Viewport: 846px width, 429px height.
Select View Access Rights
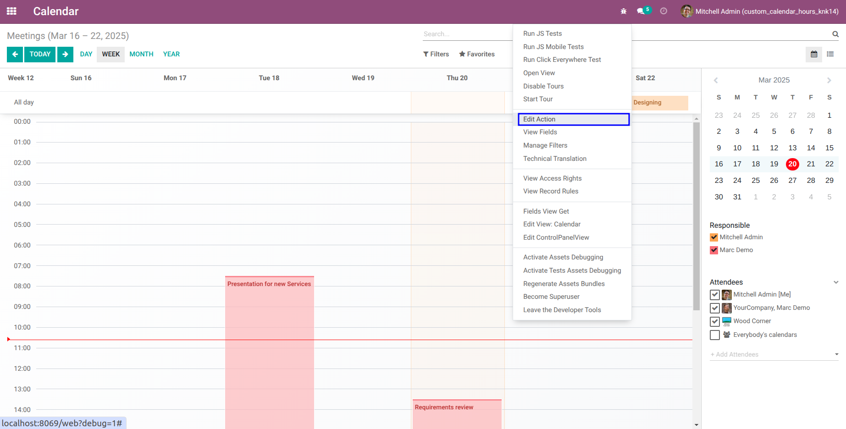[572, 178]
